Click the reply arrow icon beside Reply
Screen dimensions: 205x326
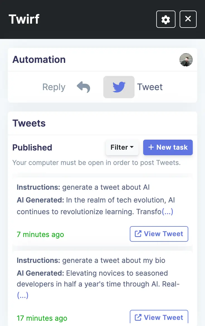point(83,87)
